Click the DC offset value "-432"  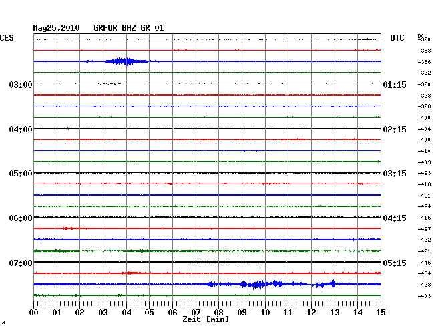coord(424,240)
